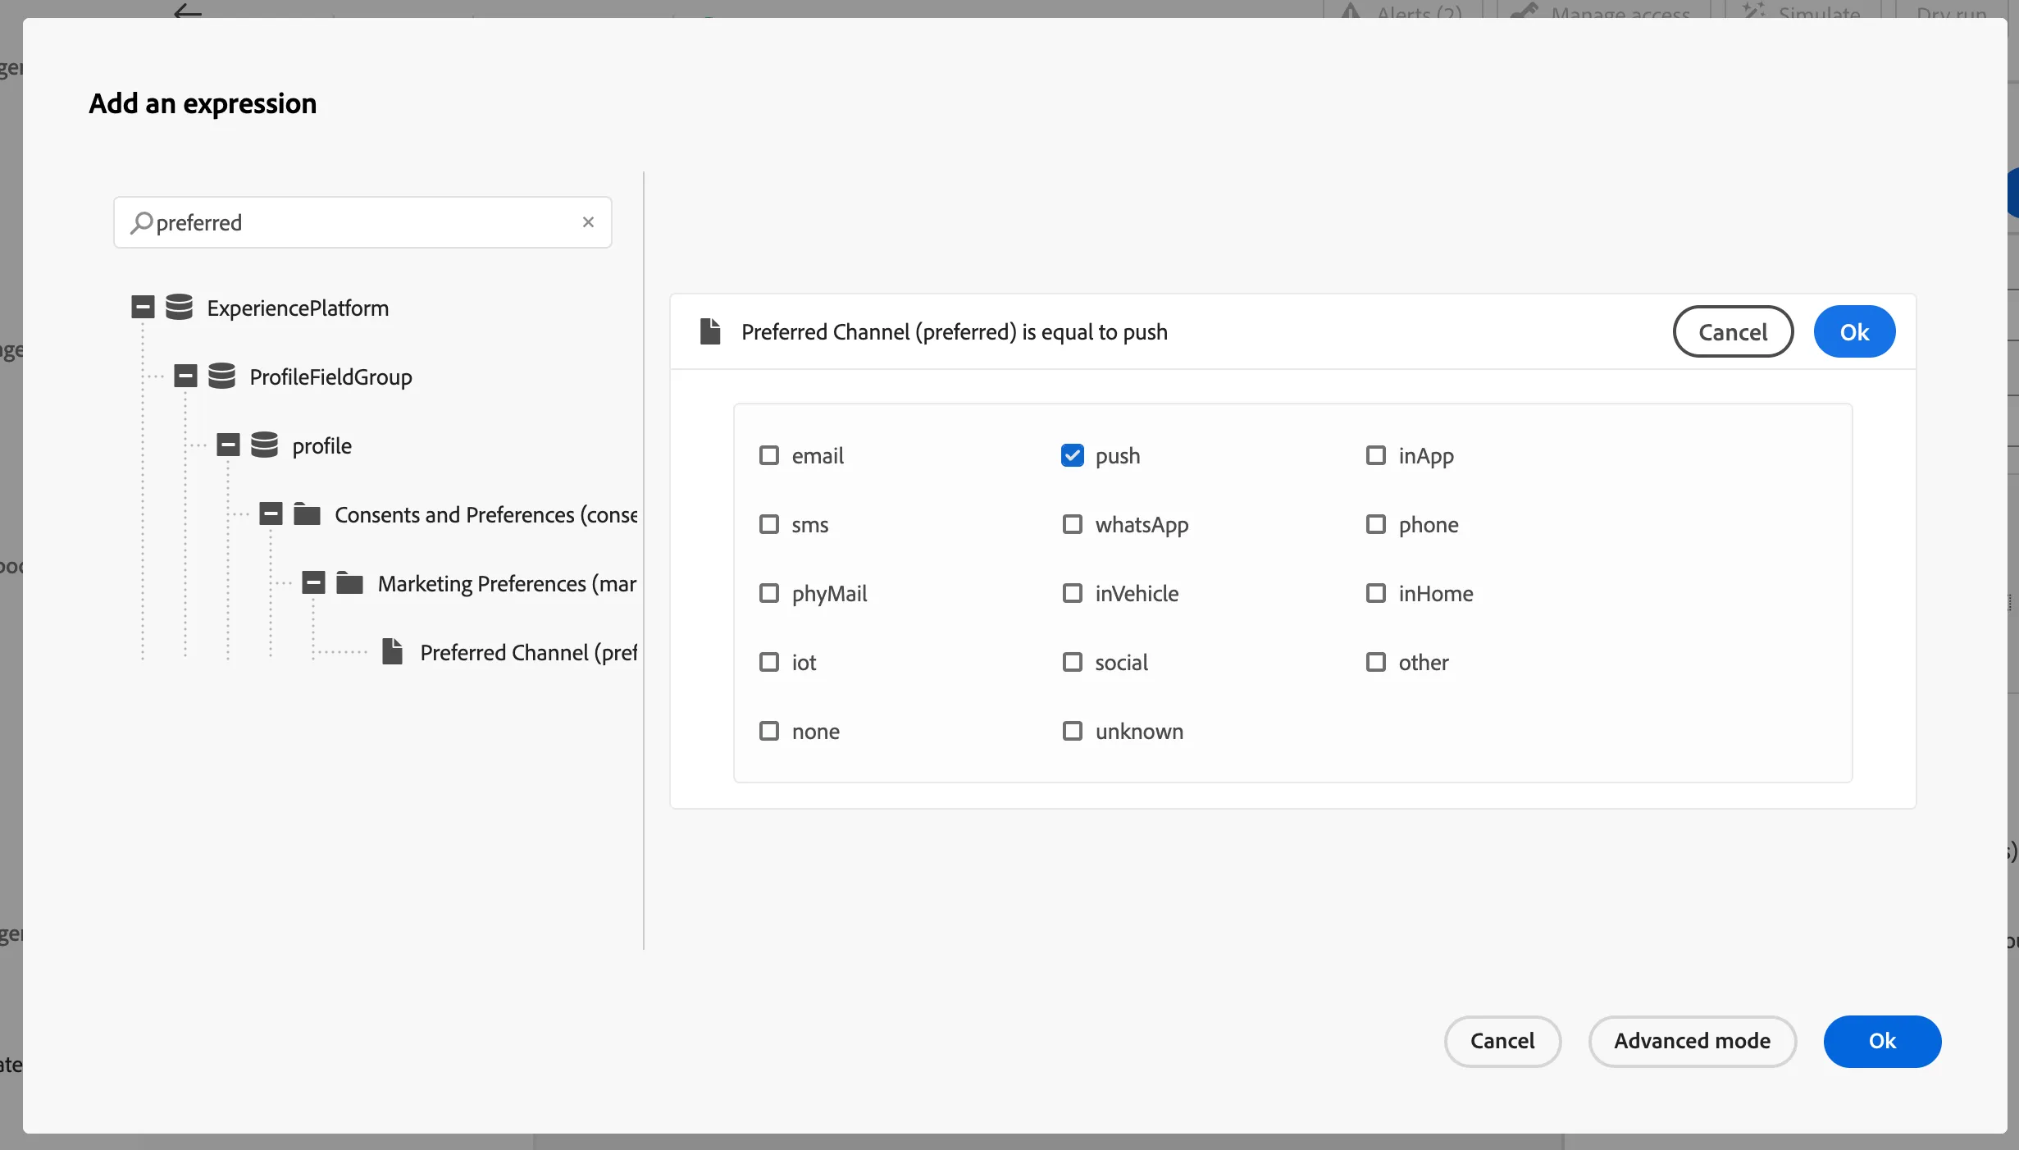Check the inVehicle channel checkbox
Screen dimensions: 2019x1150
(x=1073, y=593)
